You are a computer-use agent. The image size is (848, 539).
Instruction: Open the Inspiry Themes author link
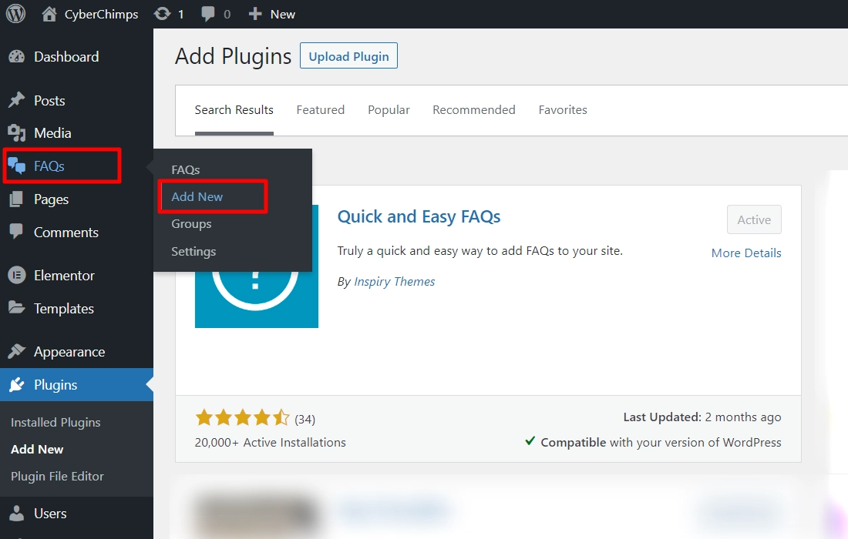coord(394,281)
